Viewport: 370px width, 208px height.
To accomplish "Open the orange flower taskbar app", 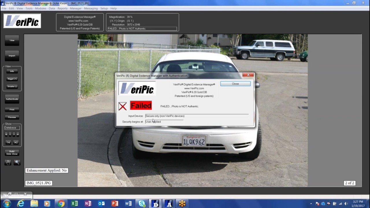I will pyautogui.click(x=182, y=204).
